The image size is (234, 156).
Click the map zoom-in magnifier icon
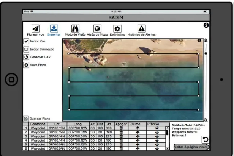(x=206, y=41)
